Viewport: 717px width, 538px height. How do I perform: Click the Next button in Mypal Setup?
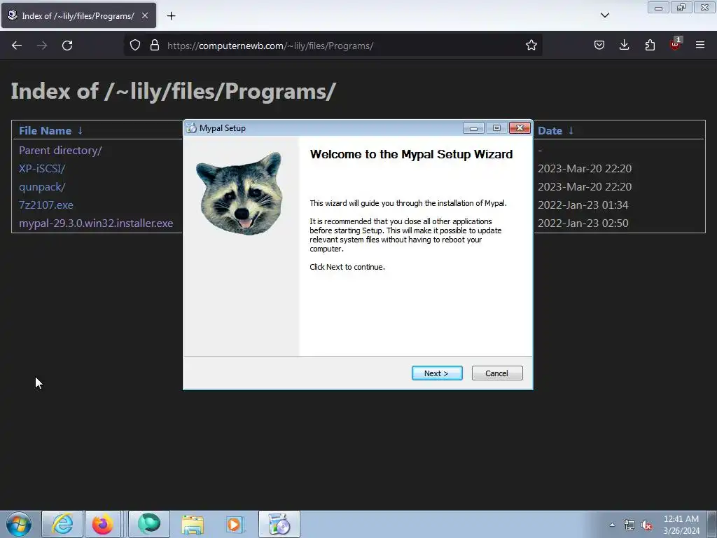coord(437,373)
